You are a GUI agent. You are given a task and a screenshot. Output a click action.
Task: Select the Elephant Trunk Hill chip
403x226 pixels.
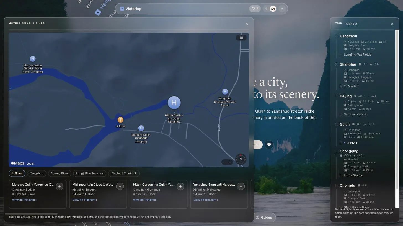pos(124,173)
